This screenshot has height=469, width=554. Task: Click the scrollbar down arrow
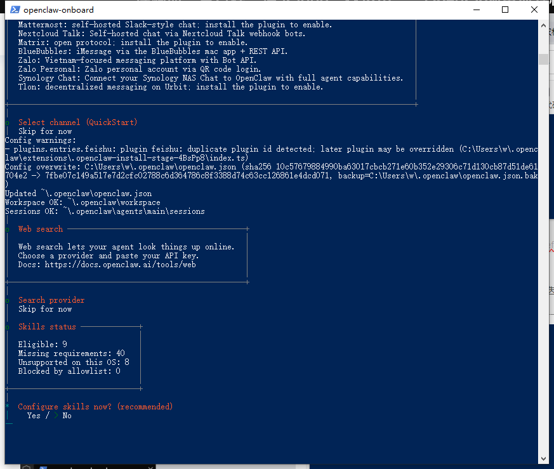tap(543, 459)
